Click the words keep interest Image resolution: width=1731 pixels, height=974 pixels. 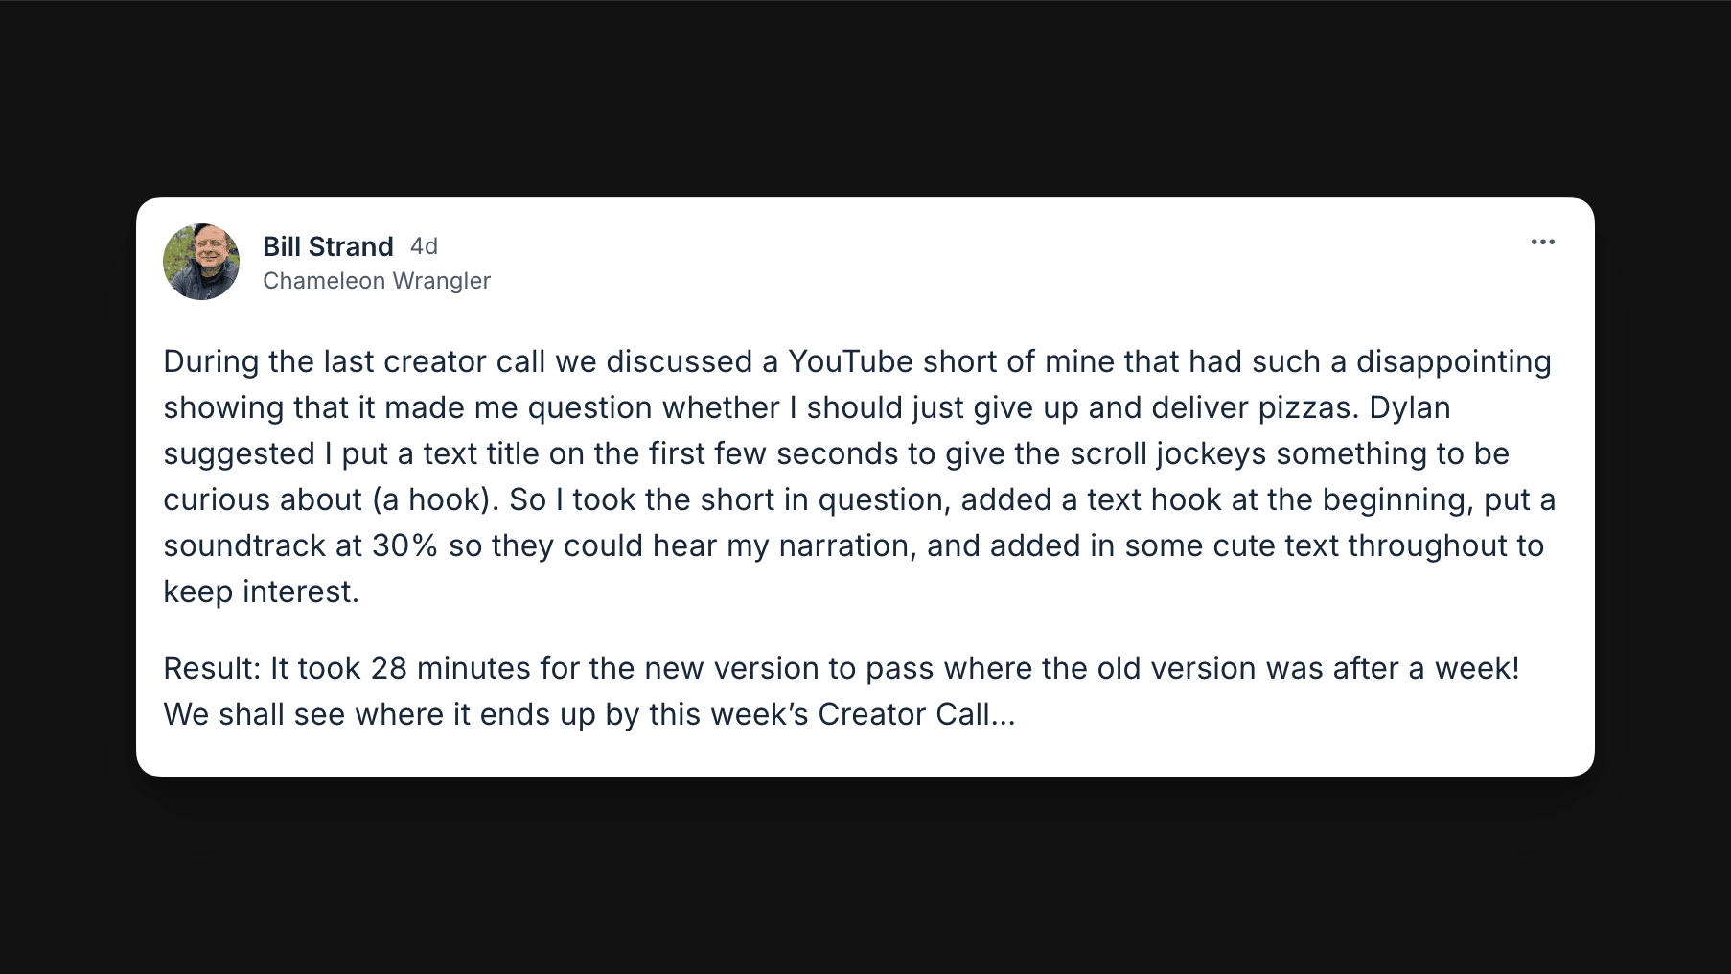261,591
